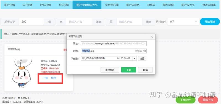The image size is (221, 104).
Task: Click the 压缩兔1.jpg file name on card
Action: click(14, 49)
